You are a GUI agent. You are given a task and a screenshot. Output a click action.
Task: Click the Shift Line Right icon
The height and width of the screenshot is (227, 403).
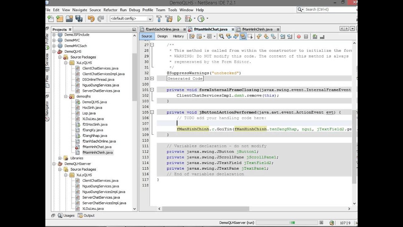(290, 37)
